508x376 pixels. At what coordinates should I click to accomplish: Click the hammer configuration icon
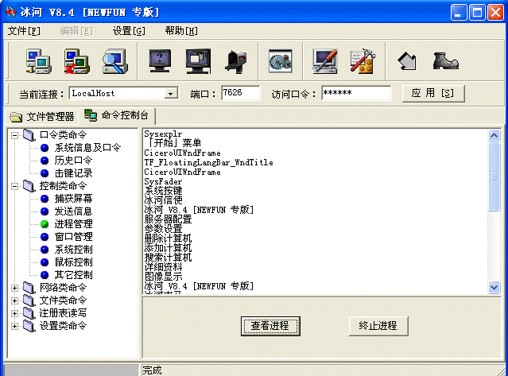pyautogui.click(x=363, y=61)
